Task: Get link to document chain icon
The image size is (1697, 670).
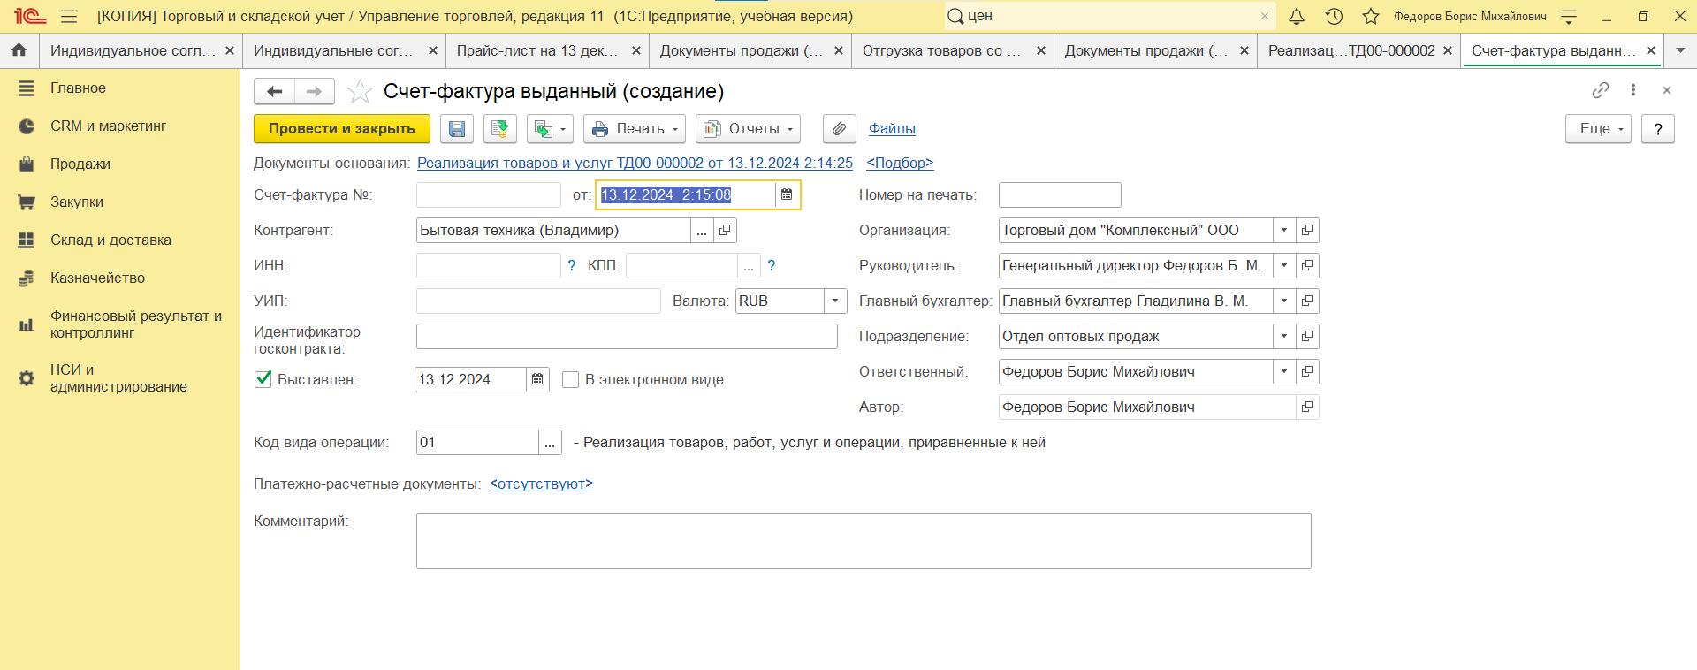Action: point(1601,90)
